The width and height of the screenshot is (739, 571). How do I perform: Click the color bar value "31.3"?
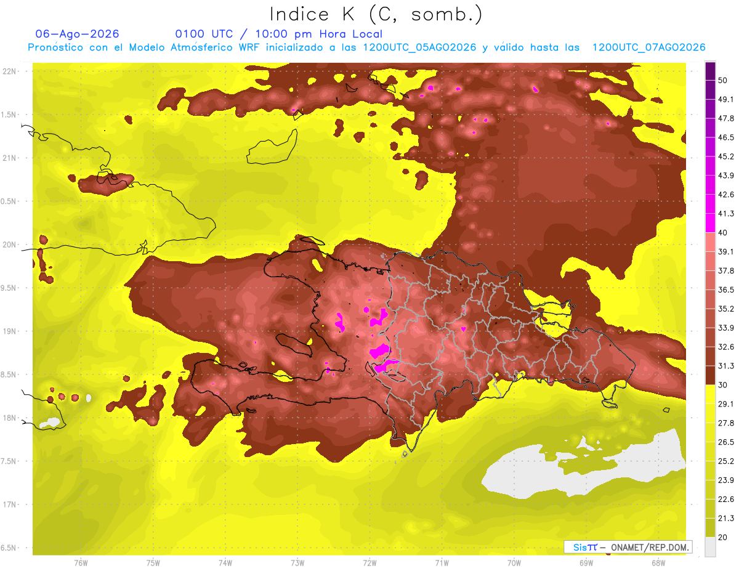725,366
